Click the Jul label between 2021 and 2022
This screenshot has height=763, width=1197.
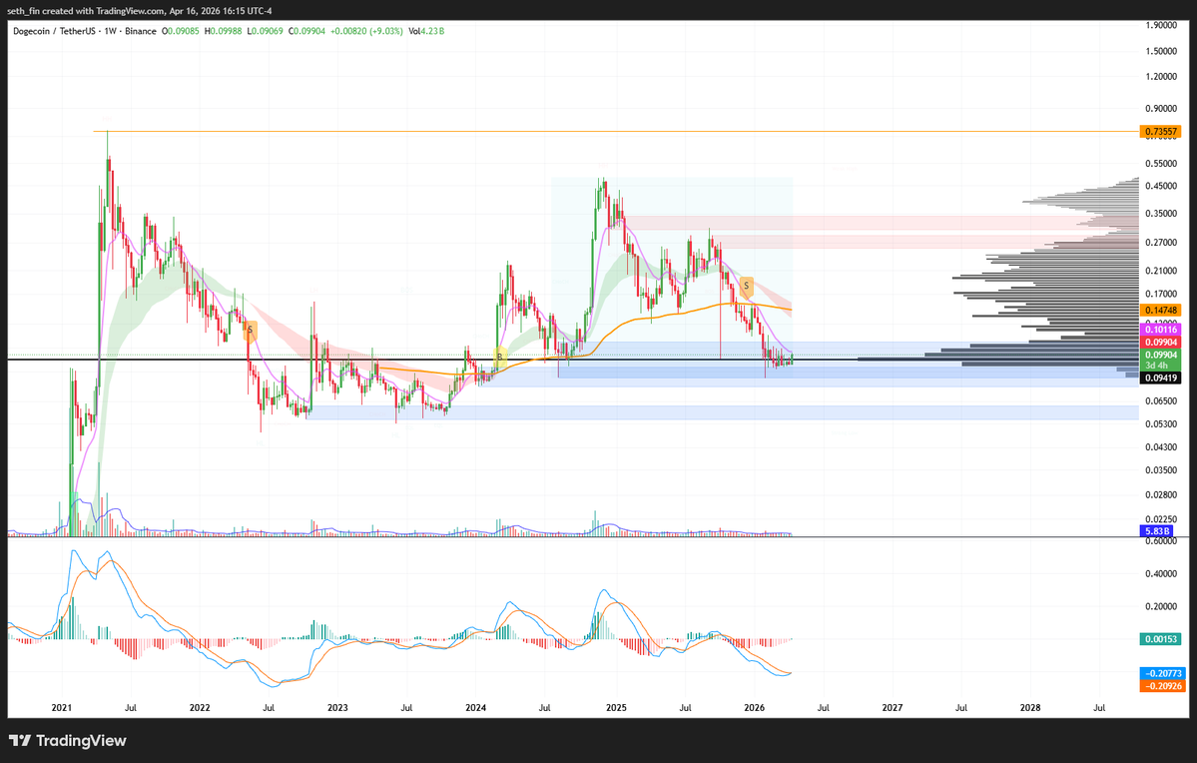point(131,708)
